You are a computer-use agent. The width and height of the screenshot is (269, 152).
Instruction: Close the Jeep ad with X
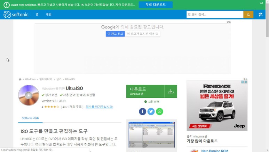[246, 82]
